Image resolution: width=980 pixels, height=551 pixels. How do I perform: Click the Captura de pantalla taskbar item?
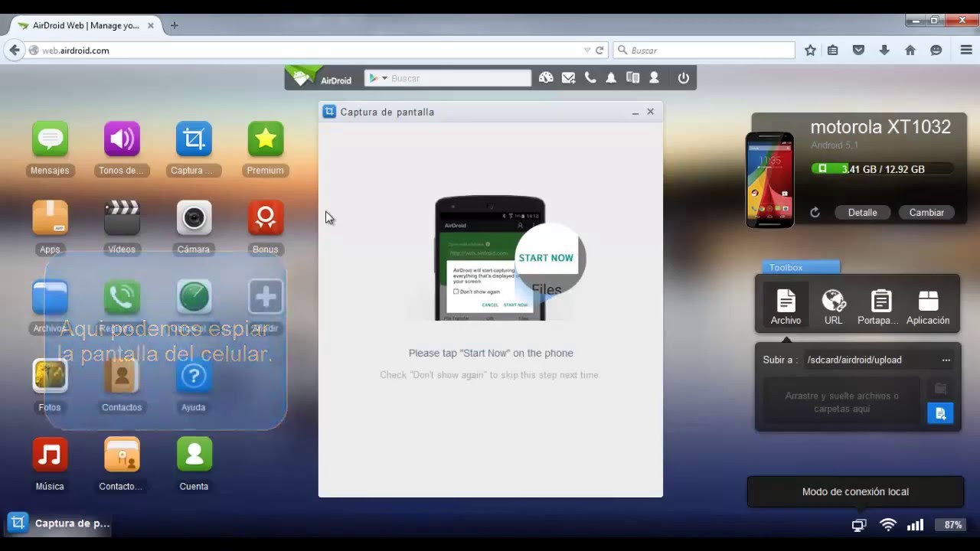pos(60,523)
